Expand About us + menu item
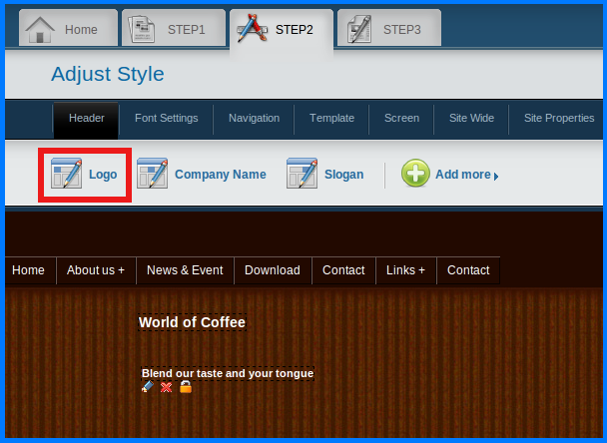Viewport: 607px width, 443px height. (96, 270)
